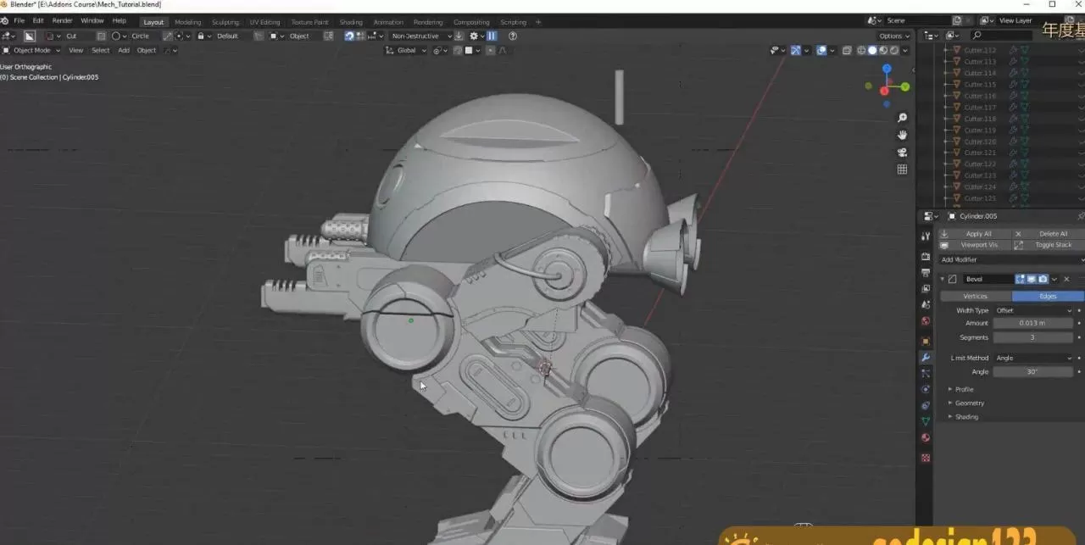Screen dimensions: 1085x545
Task: Select the Pan hand icon in viewport
Action: coord(902,136)
